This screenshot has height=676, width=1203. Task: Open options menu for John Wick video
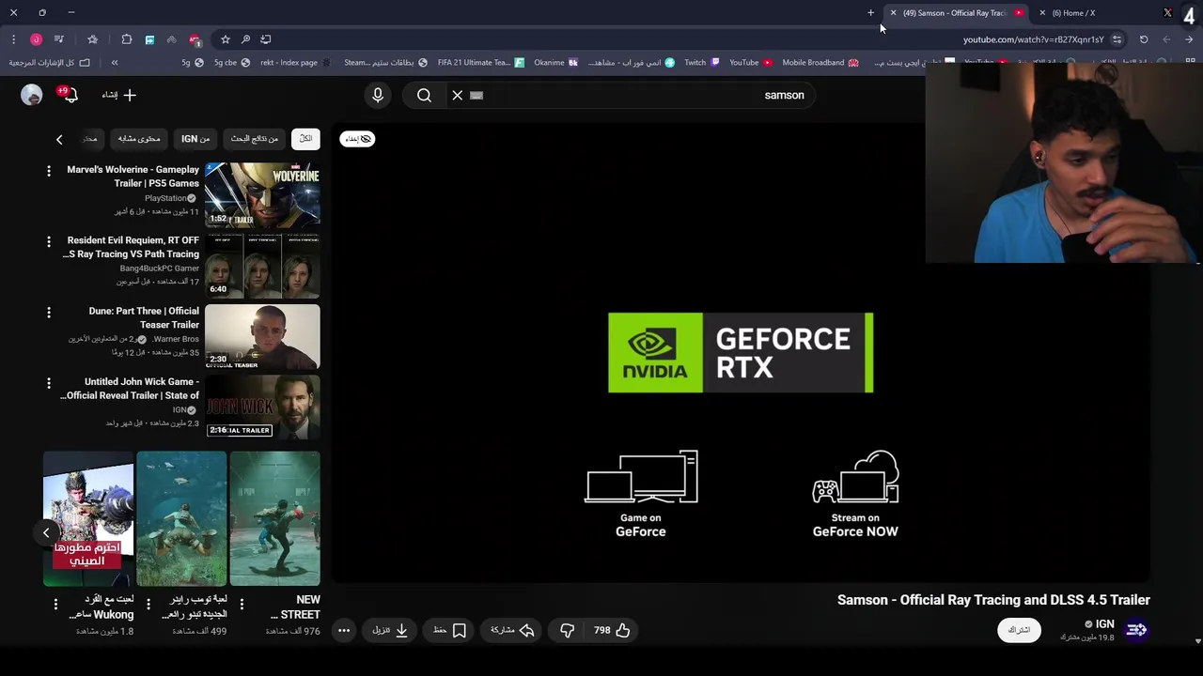49,382
